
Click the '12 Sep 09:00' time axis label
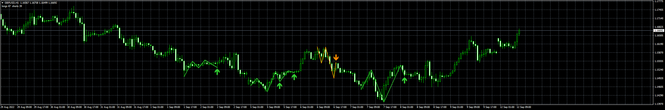click(x=524, y=107)
